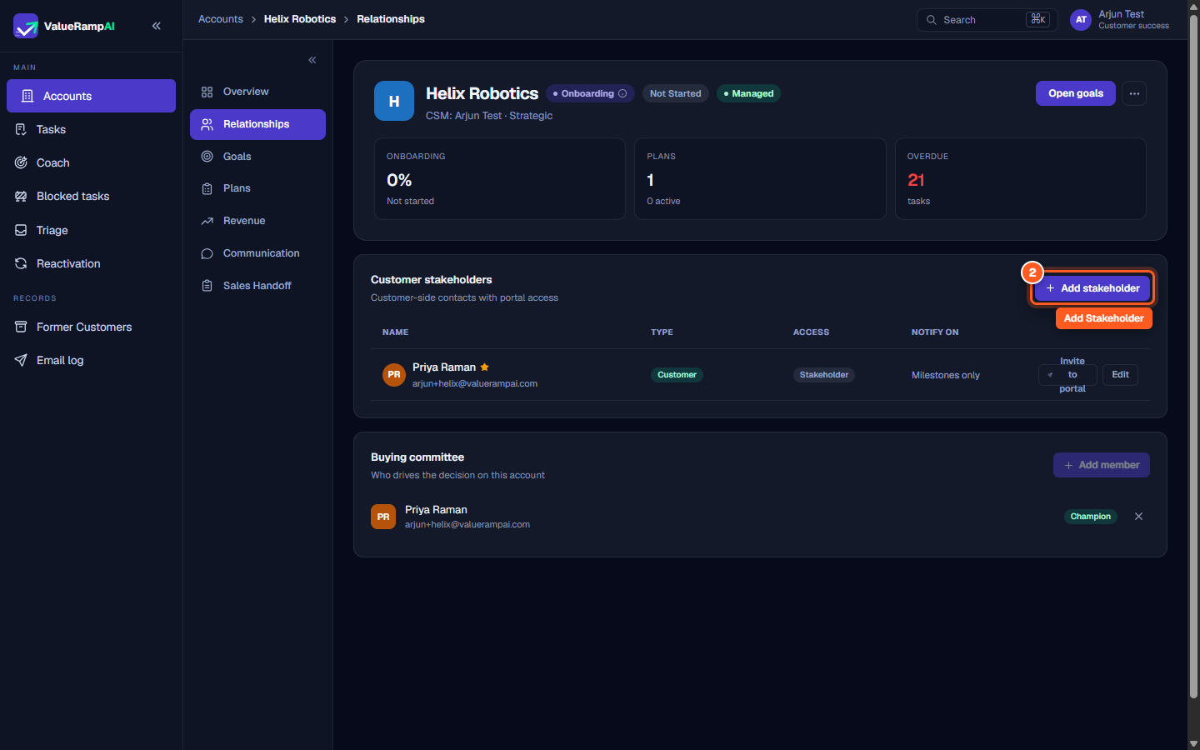Click Milestones only notify value
Viewport: 1200px width, 750px height.
click(946, 375)
